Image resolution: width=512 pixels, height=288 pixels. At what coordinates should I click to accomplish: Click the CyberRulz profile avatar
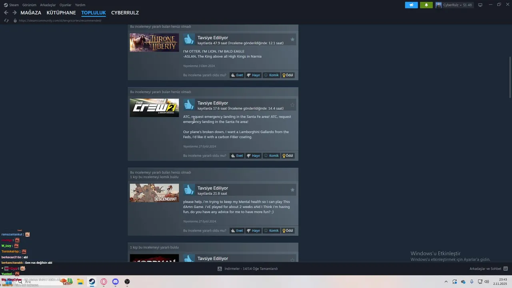pyautogui.click(x=439, y=5)
